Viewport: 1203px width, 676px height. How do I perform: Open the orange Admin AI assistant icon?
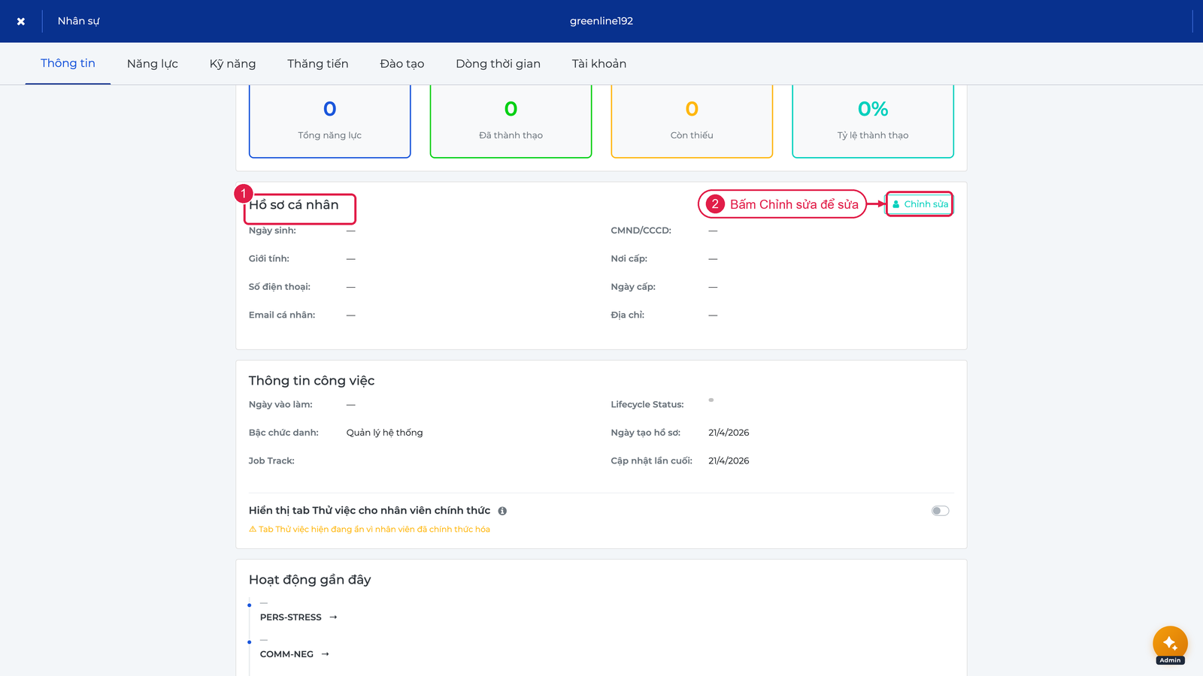[1170, 644]
